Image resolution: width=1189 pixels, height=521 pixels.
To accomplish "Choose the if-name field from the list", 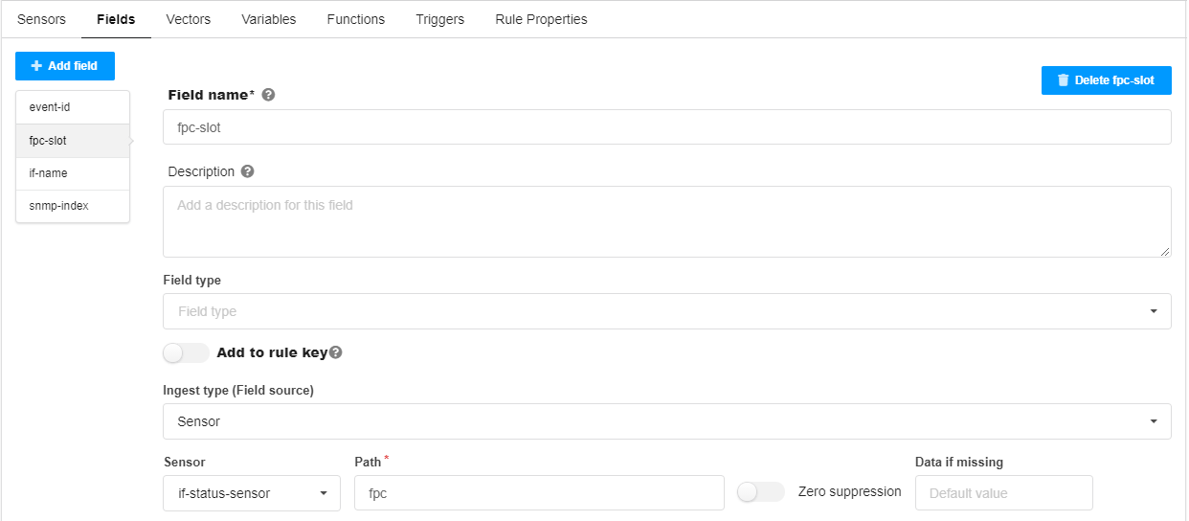I will [73, 173].
